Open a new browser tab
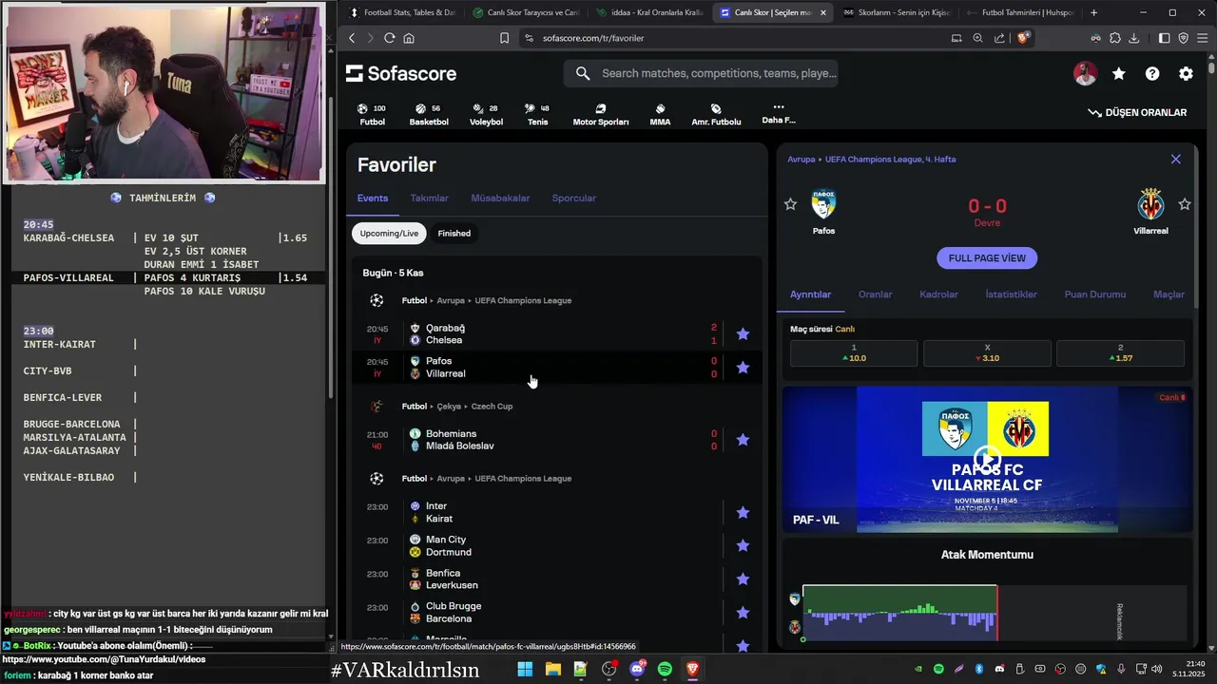Viewport: 1217px width, 684px height. click(1093, 12)
